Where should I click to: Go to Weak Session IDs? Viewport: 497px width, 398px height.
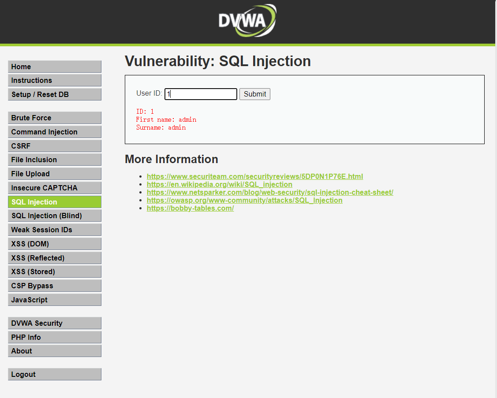(x=54, y=230)
